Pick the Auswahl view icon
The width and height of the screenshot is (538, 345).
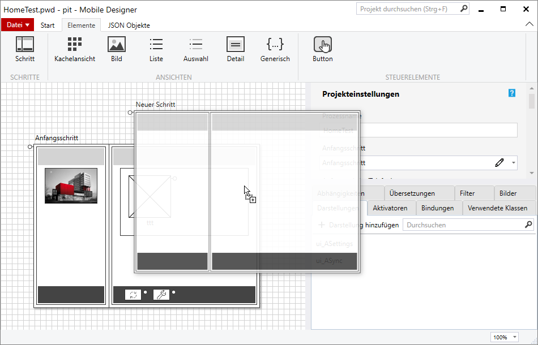[196, 49]
